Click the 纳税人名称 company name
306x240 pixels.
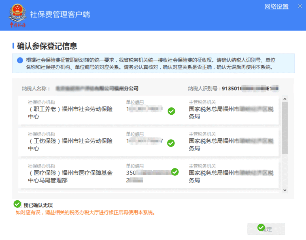(x=97, y=89)
